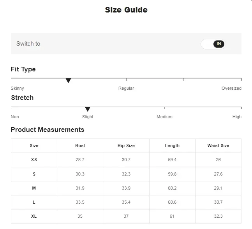Select the M size row label
This screenshot has width=252, height=229.
pyautogui.click(x=34, y=188)
